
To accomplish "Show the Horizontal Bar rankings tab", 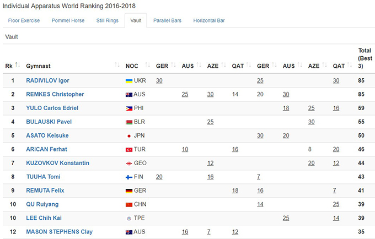I will tap(209, 20).
